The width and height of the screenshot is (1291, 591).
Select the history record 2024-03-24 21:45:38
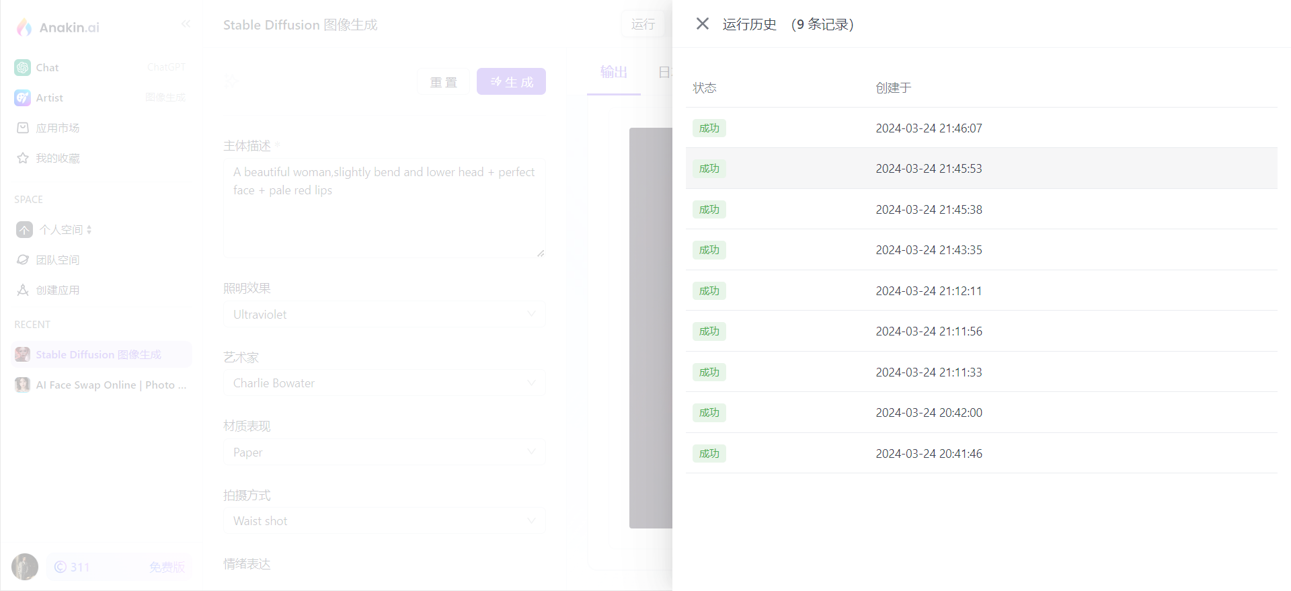point(981,209)
